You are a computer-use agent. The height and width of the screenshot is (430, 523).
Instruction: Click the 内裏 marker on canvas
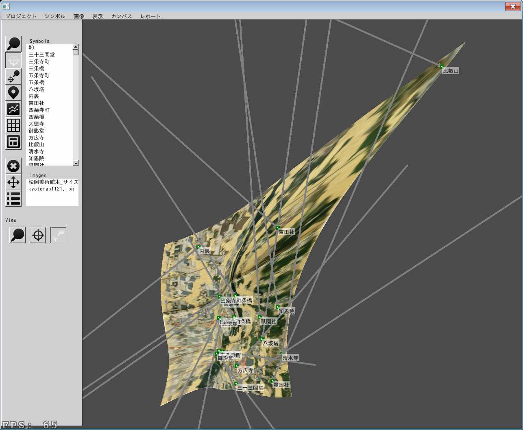(x=198, y=247)
